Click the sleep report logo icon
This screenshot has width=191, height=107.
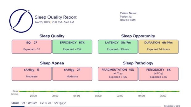[20, 21]
